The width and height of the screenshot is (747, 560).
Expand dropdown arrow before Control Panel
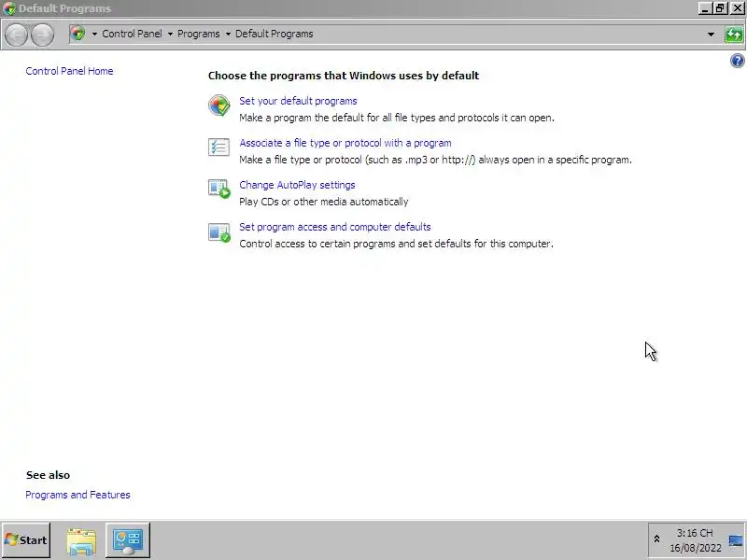click(x=94, y=34)
